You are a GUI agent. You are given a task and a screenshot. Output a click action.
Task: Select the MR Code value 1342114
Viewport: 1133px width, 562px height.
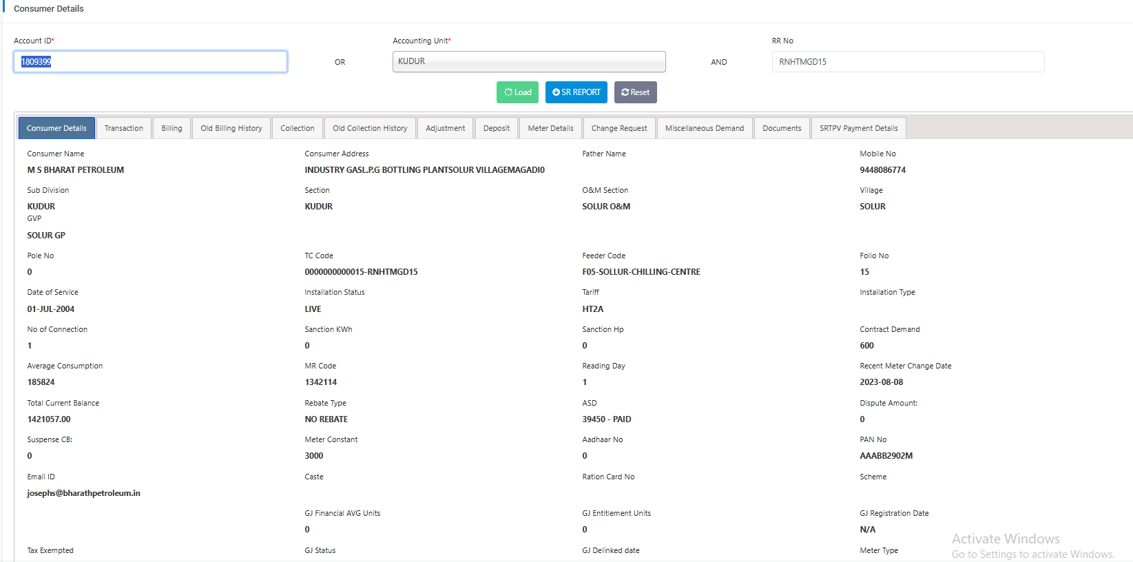pyautogui.click(x=321, y=382)
